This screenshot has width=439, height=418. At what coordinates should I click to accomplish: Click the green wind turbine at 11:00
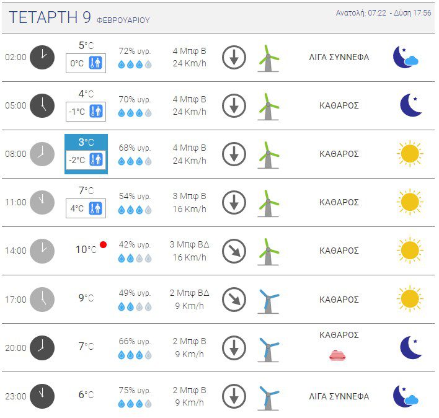268,203
